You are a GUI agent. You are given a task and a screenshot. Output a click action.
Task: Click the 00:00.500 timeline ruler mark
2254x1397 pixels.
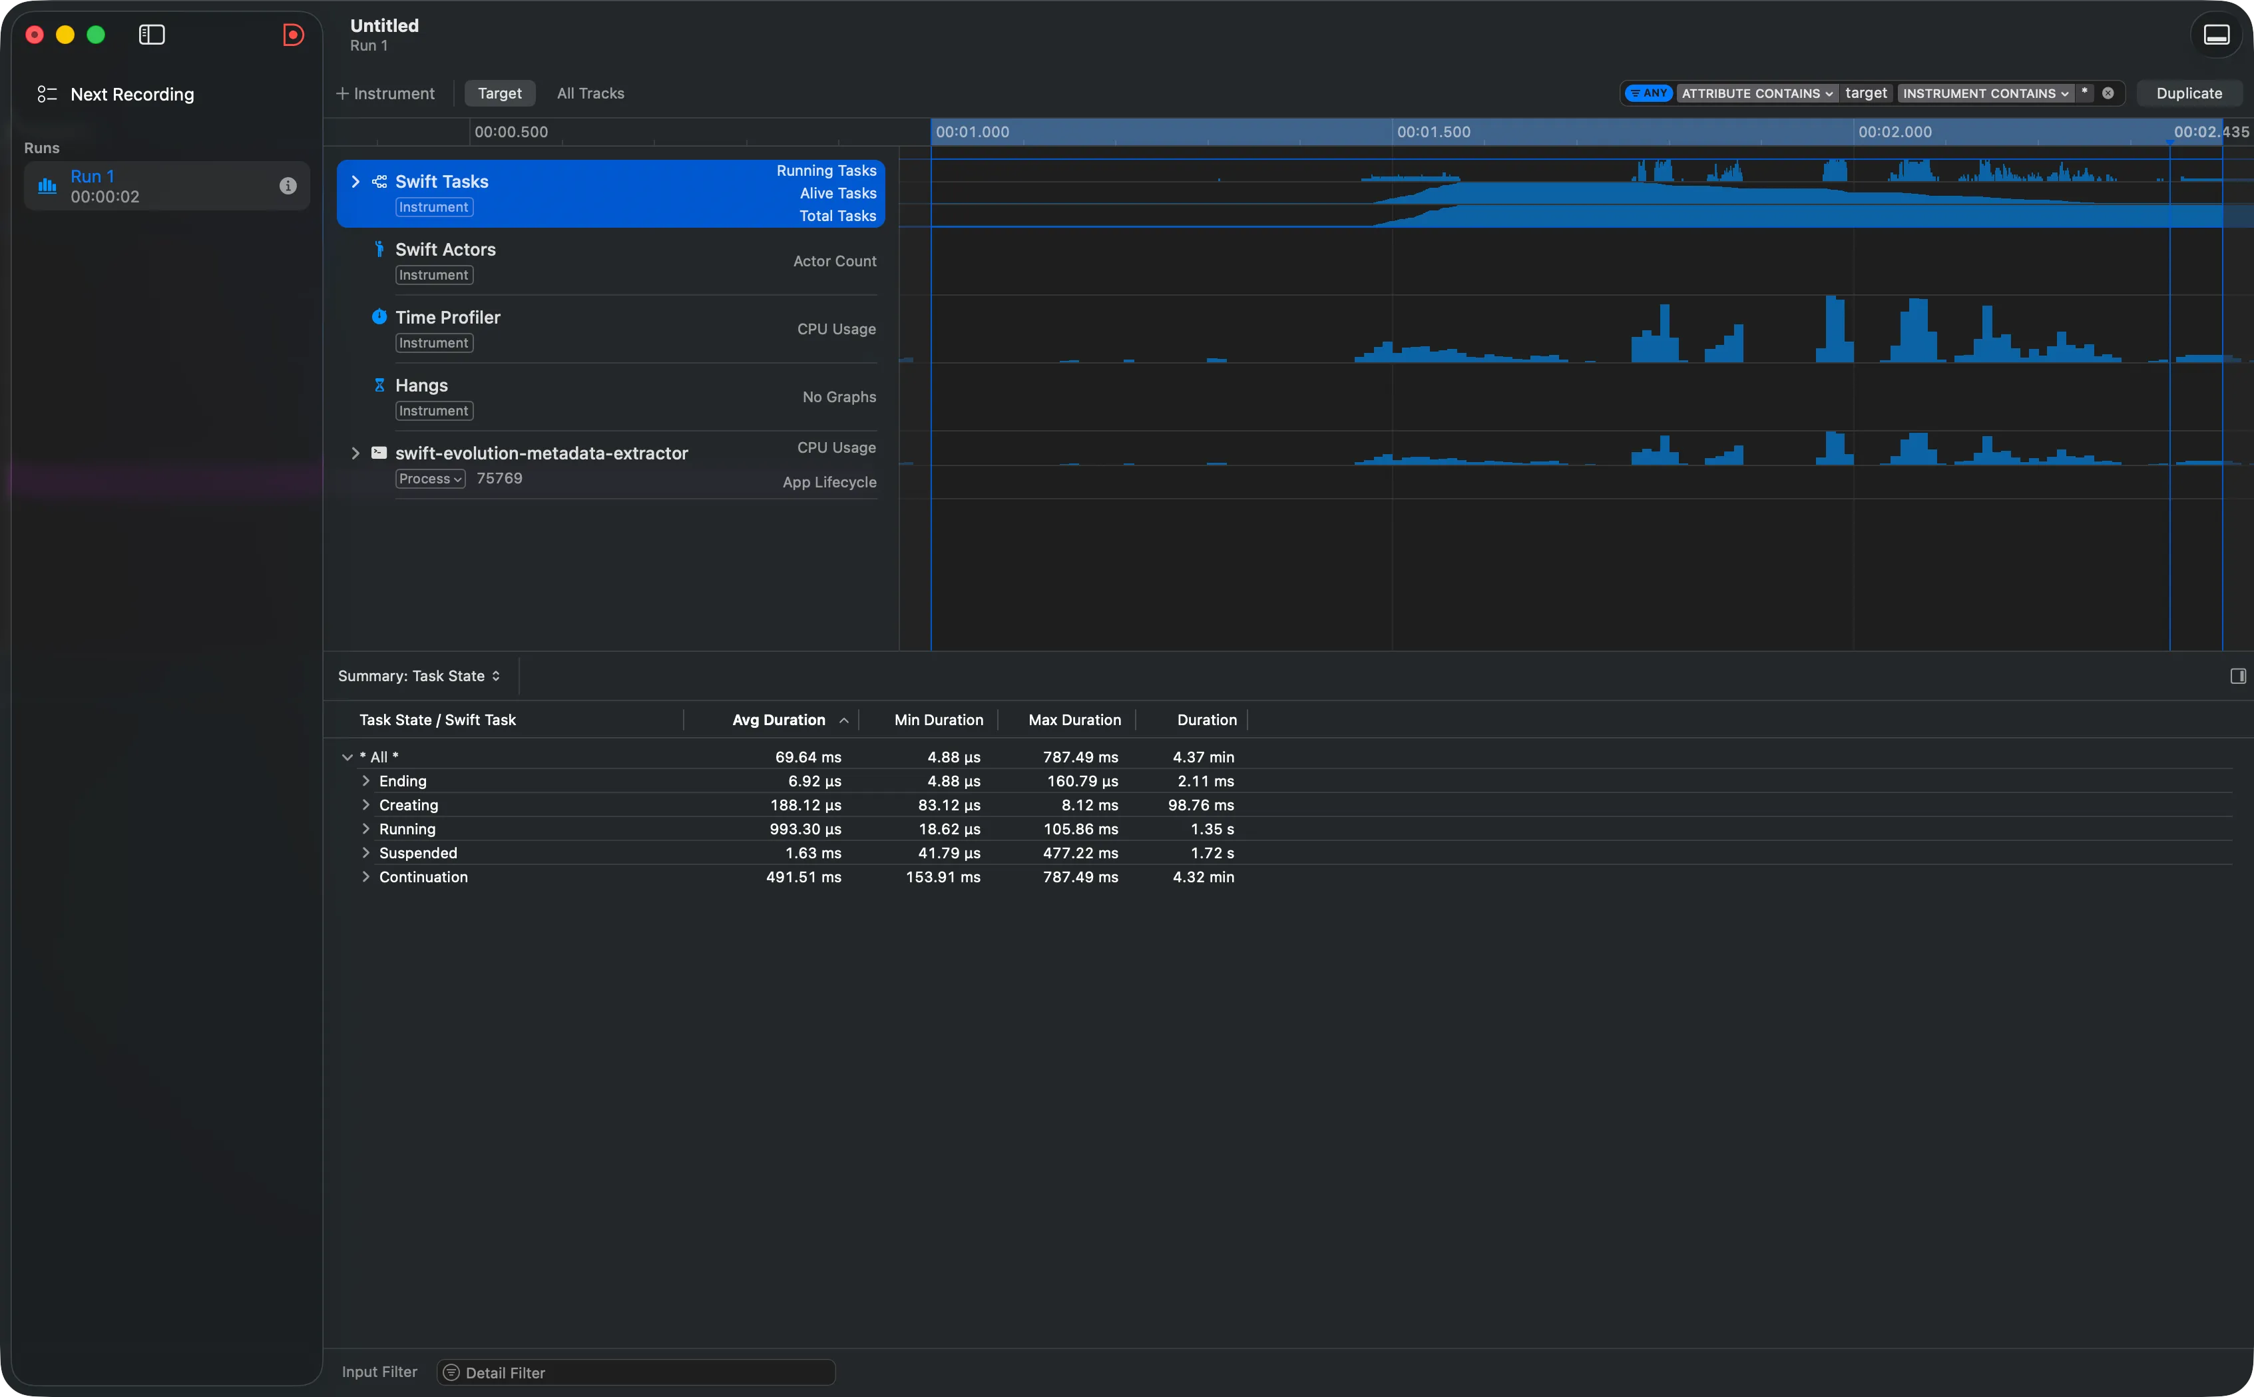click(511, 132)
